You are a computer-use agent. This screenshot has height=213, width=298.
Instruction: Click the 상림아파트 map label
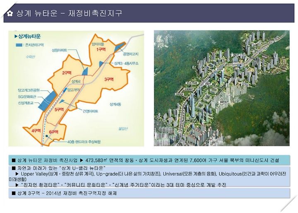tap(60, 50)
